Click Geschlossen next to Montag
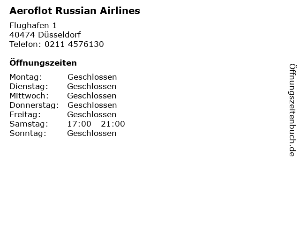The width and height of the screenshot is (300, 225). 92,77
